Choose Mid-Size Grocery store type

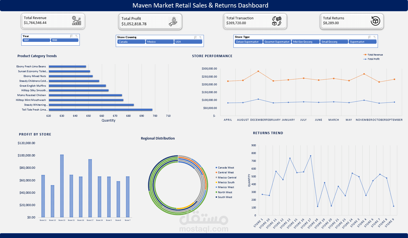(306, 42)
